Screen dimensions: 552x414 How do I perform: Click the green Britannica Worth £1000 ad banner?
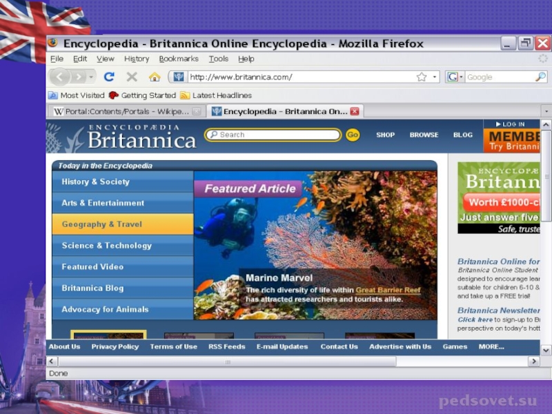click(x=498, y=198)
